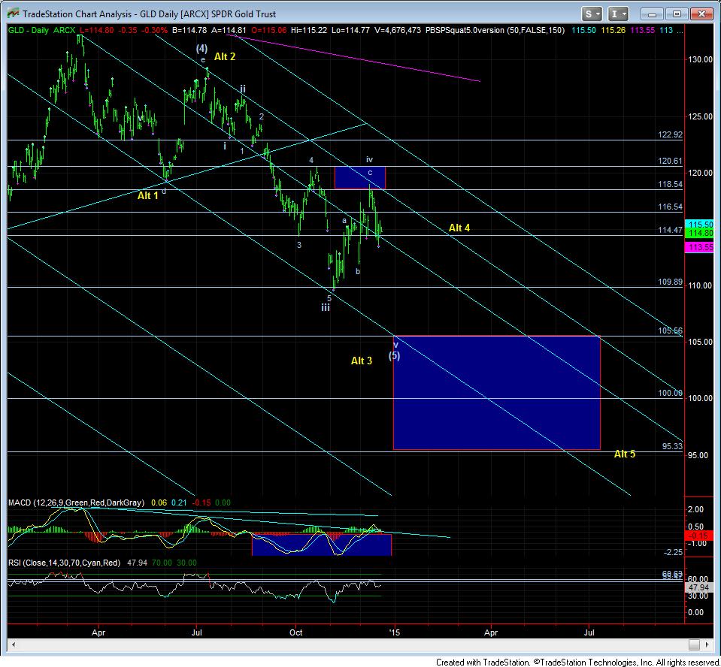Click the 105.56 horizontal level label
721x667 pixels.
[x=670, y=330]
